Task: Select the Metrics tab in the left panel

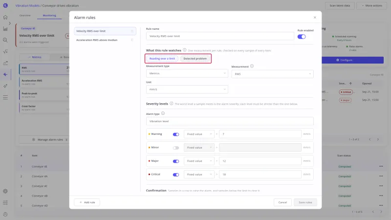Action: (x=34, y=57)
